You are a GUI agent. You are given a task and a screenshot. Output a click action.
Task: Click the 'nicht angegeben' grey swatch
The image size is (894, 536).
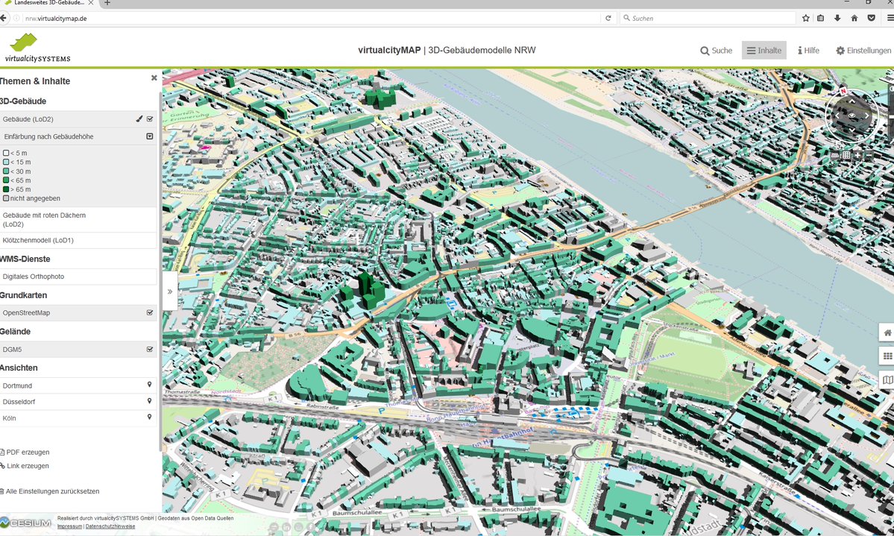(x=6, y=198)
